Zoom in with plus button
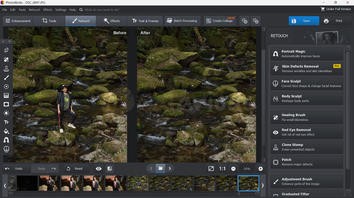This screenshot has height=198, width=354. (x=261, y=169)
